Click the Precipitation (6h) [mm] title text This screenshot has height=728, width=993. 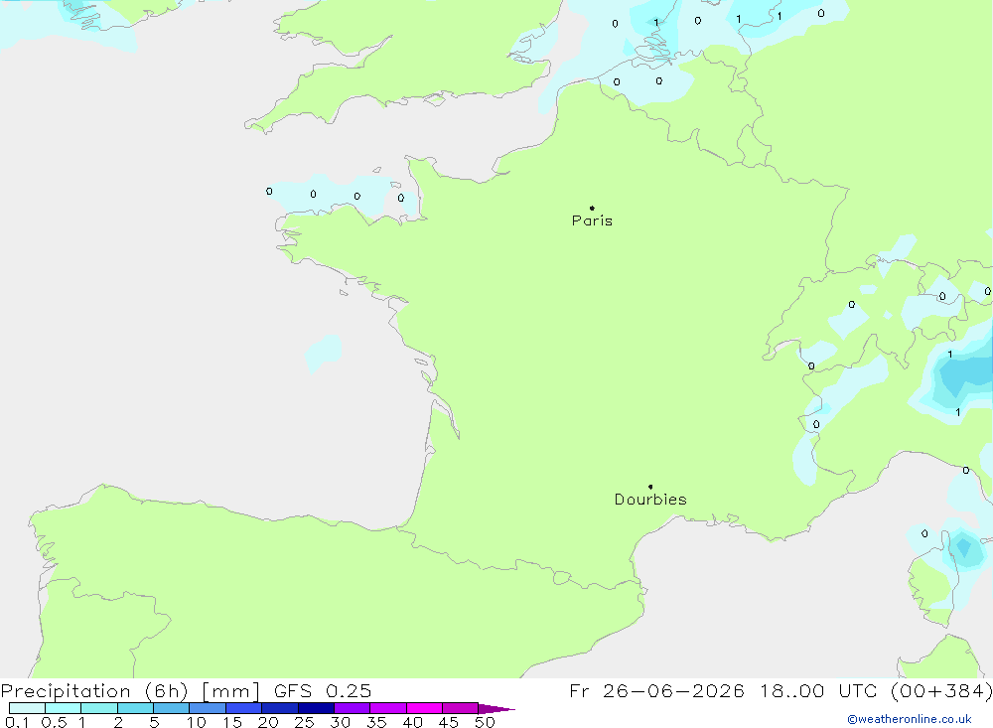pyautogui.click(x=130, y=691)
